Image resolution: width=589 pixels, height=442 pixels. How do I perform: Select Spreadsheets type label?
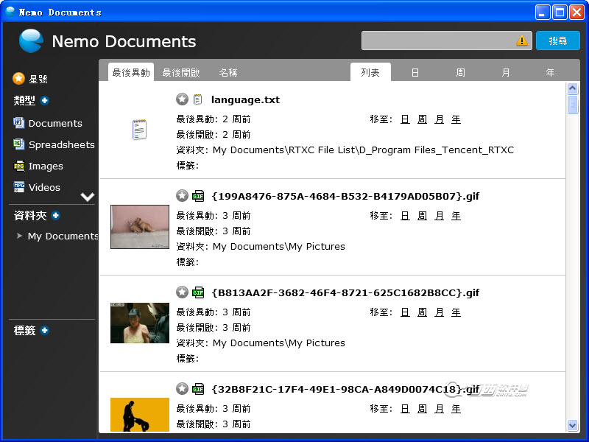point(62,144)
